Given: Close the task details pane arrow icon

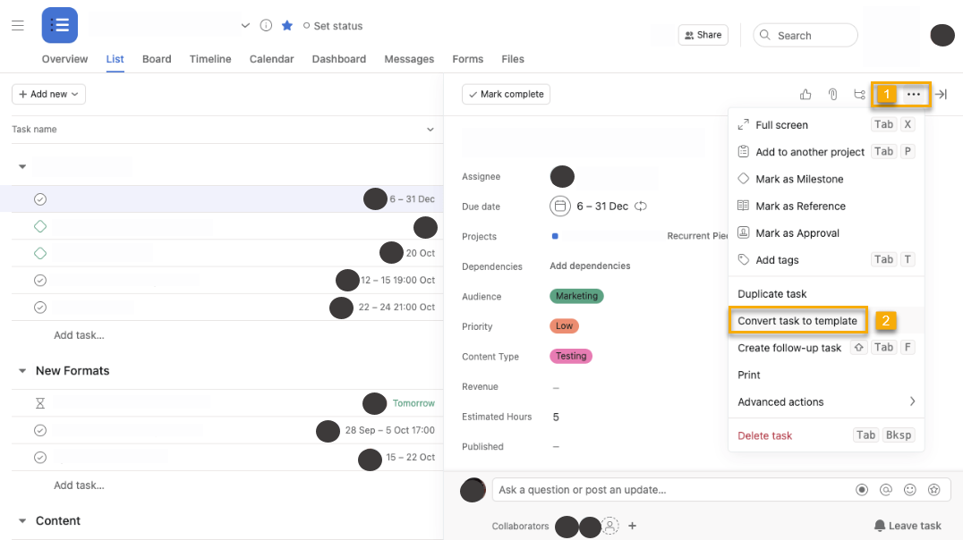Looking at the screenshot, I should (941, 95).
